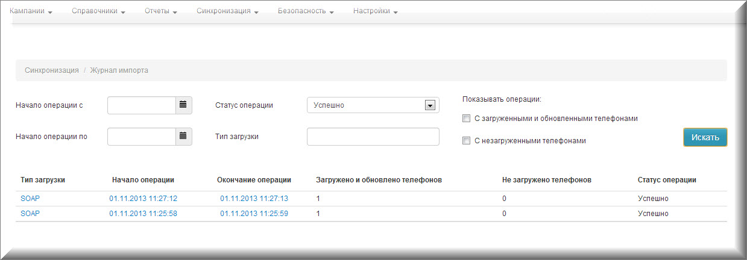Open the 'Кампании' menu
This screenshot has width=747, height=260.
31,11
